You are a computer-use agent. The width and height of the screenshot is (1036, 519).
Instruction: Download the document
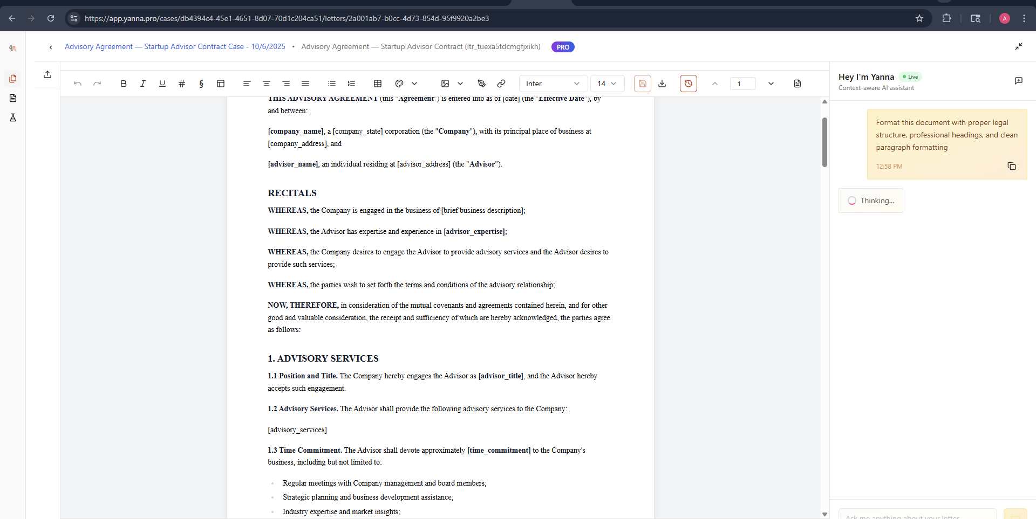coord(662,84)
